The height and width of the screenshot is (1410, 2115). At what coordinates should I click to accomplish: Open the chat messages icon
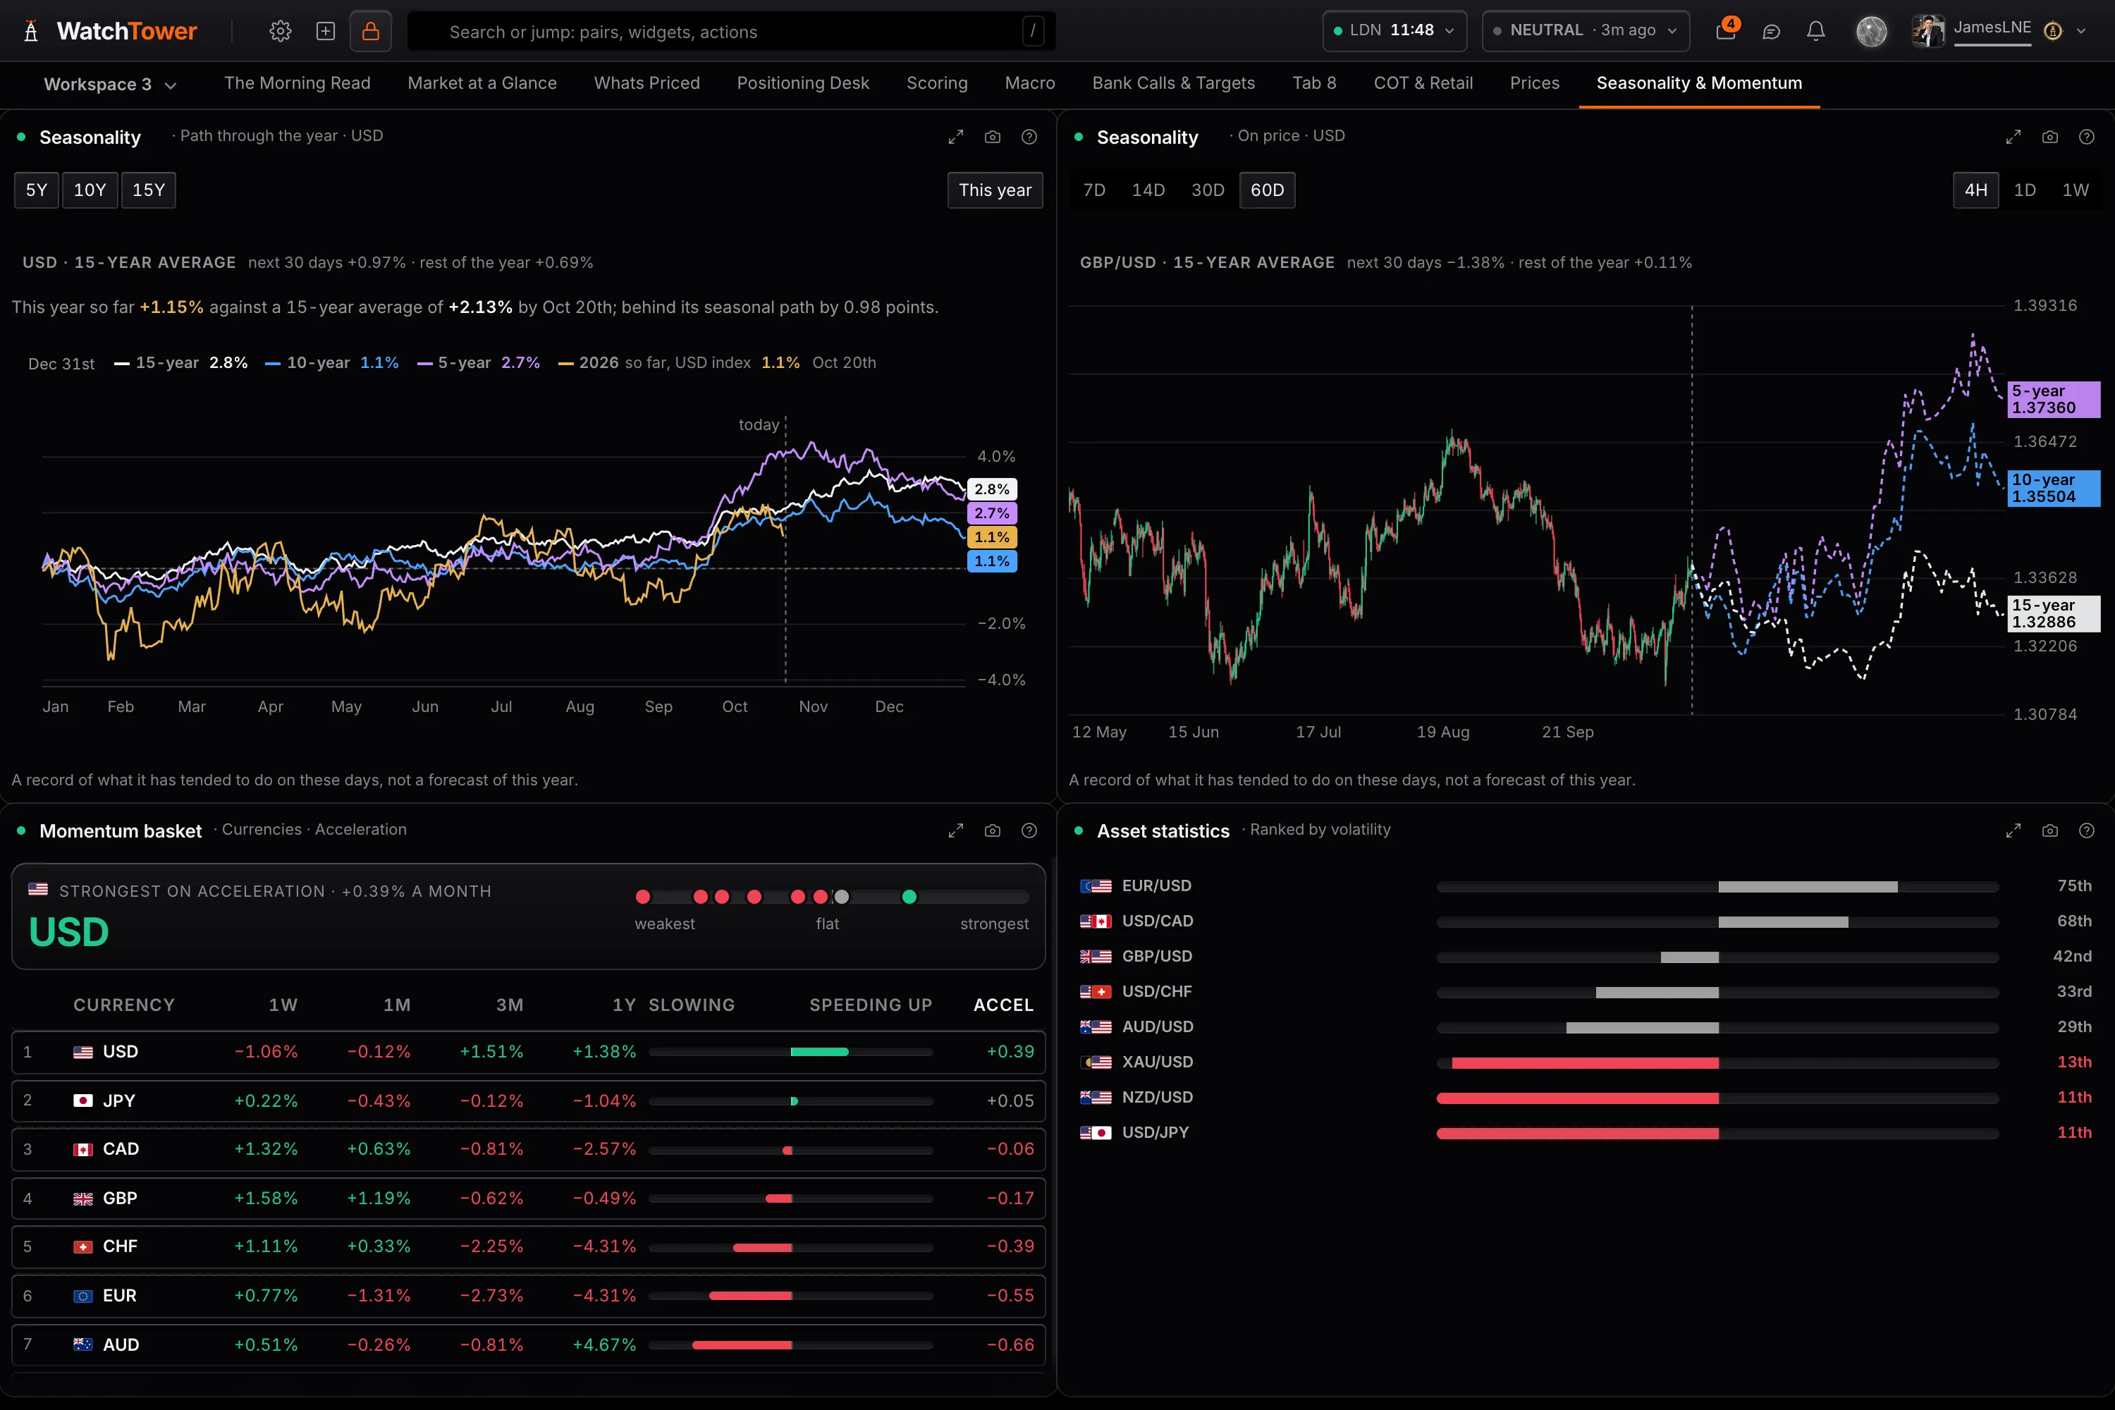[1770, 32]
